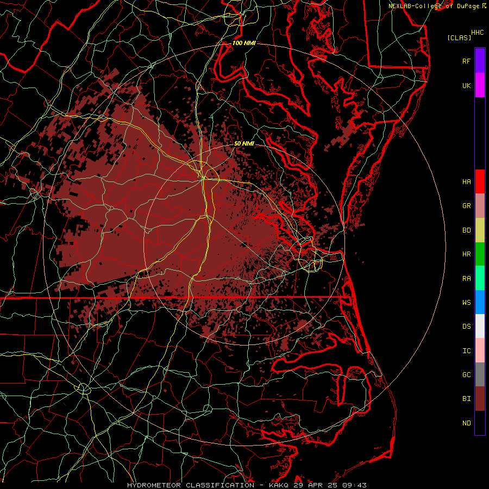
Task: Click the GC legend label
Action: coord(466,375)
